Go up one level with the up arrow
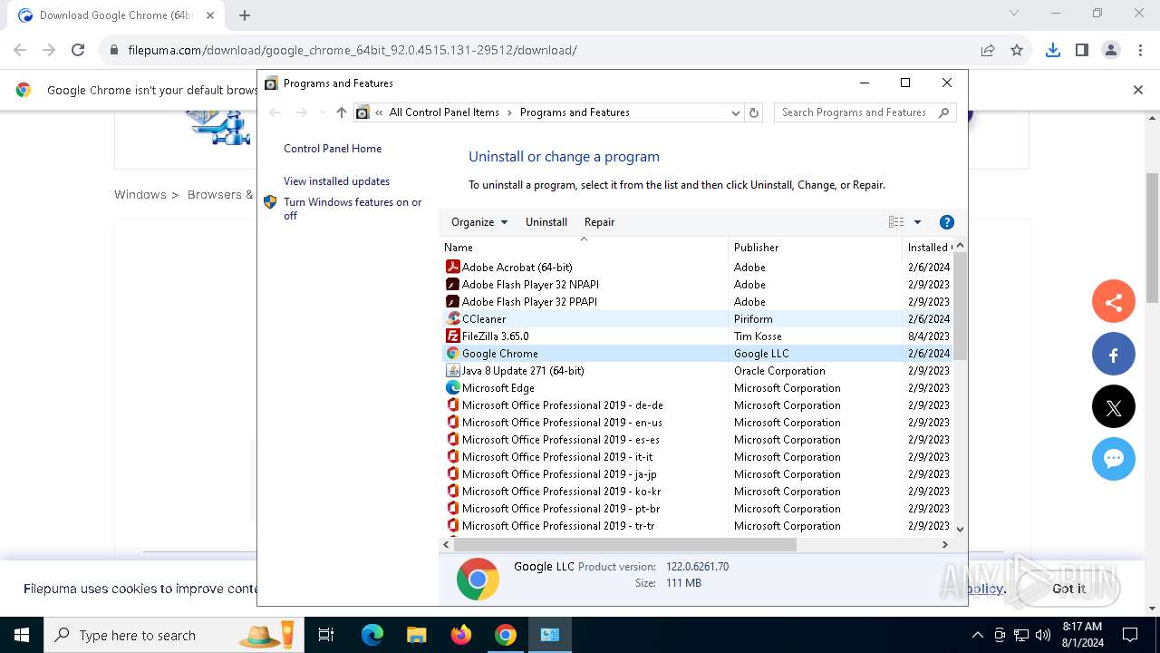The image size is (1160, 653). (x=341, y=112)
